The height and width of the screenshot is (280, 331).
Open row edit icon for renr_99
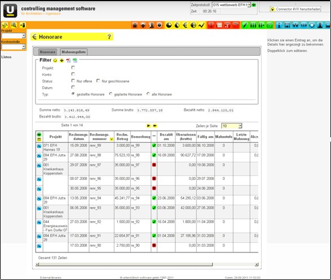point(39,146)
